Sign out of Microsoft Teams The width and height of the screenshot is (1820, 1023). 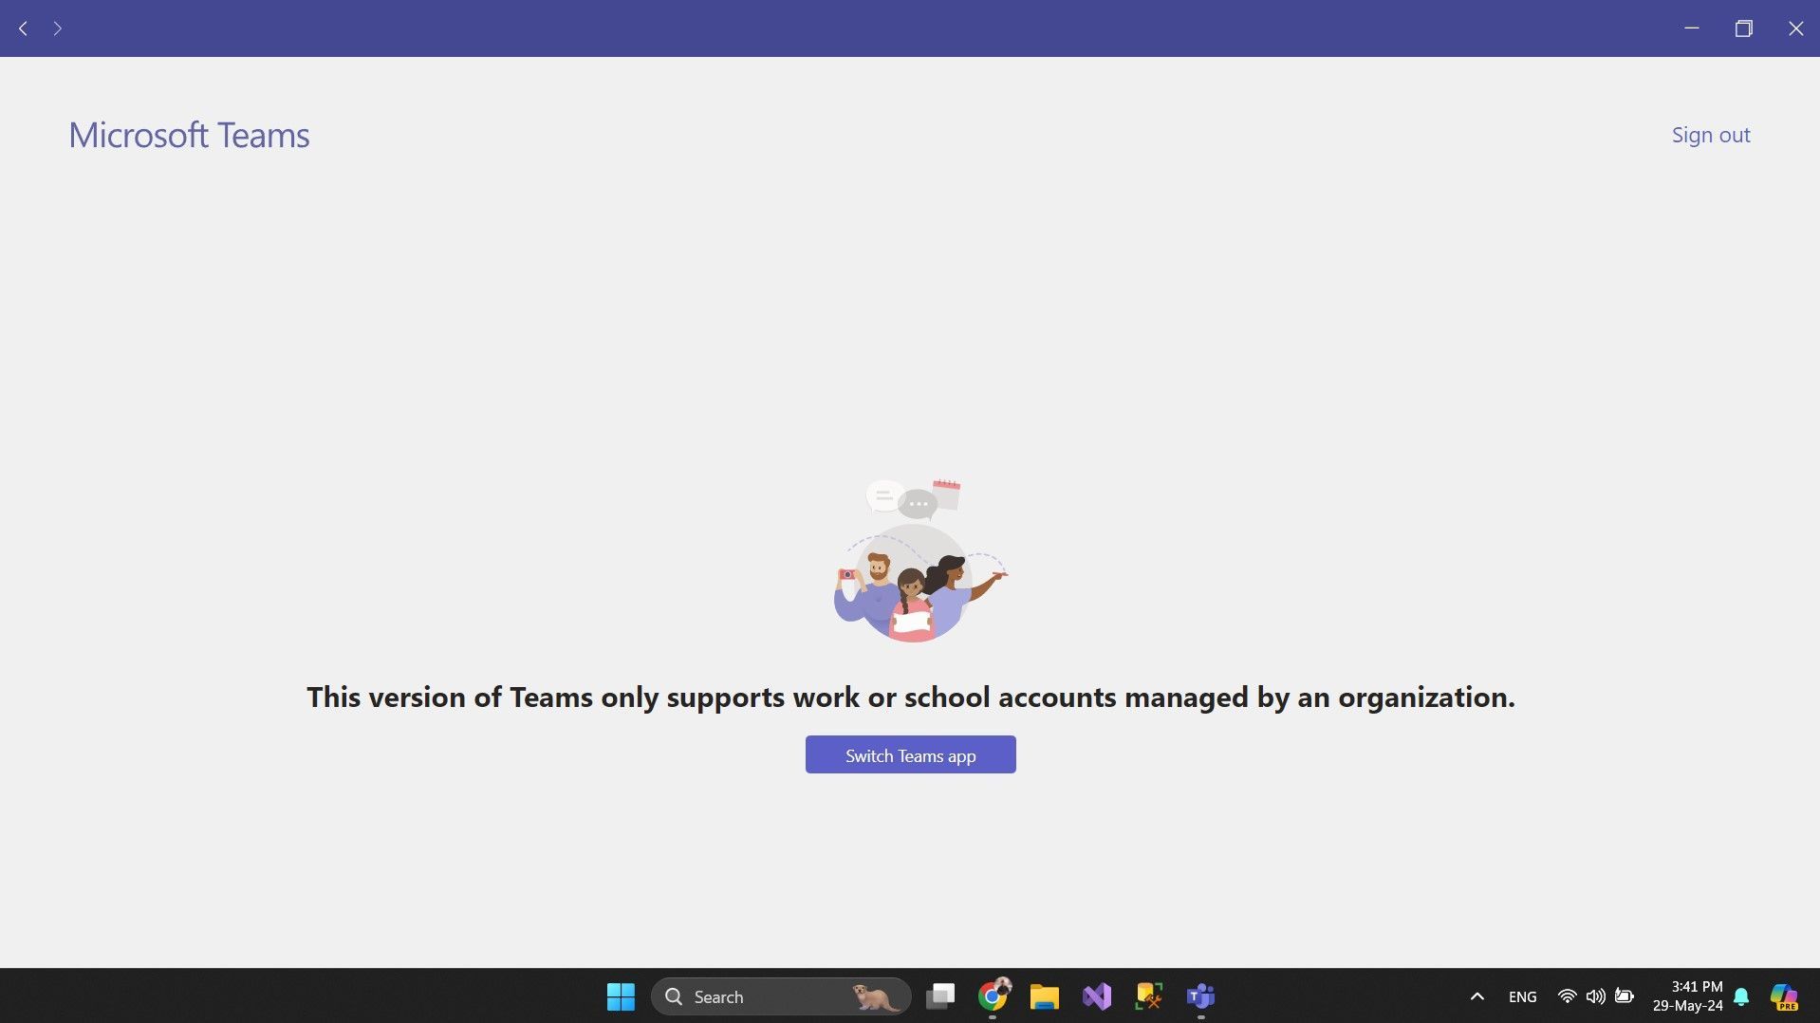pos(1711,135)
